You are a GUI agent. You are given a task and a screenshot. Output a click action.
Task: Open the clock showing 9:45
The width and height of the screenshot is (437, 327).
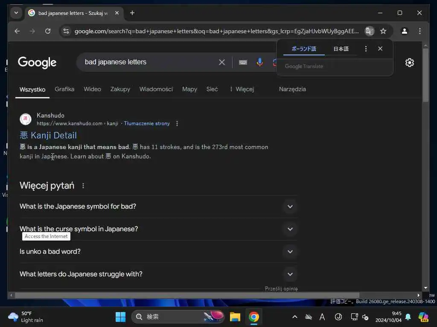[x=388, y=317]
